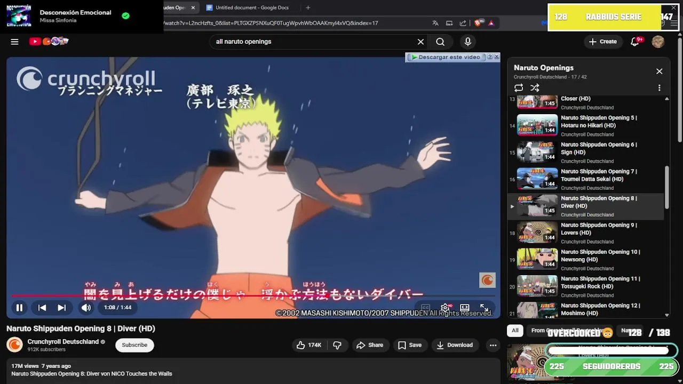Open the Naruto Openings playlist title
Screen dimensions: 683x384
click(x=544, y=68)
